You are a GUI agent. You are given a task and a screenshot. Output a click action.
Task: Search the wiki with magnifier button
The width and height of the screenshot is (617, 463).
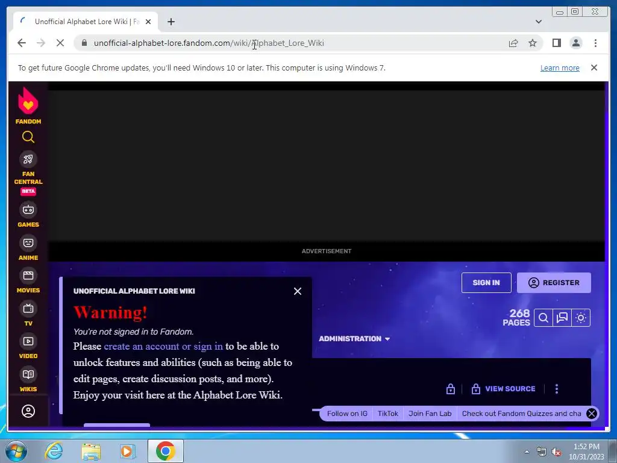[x=543, y=318]
